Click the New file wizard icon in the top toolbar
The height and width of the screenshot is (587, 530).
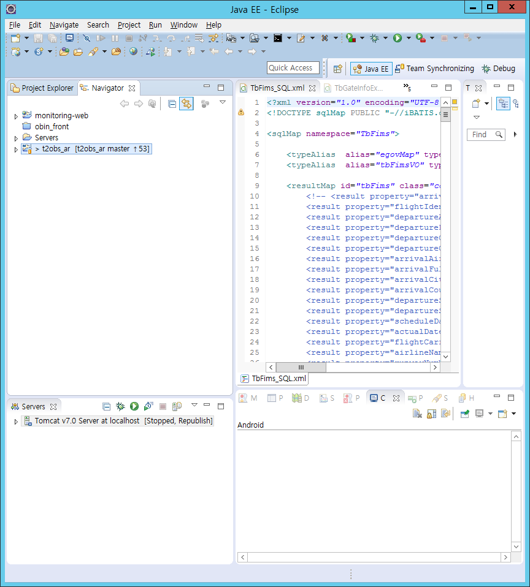point(15,38)
